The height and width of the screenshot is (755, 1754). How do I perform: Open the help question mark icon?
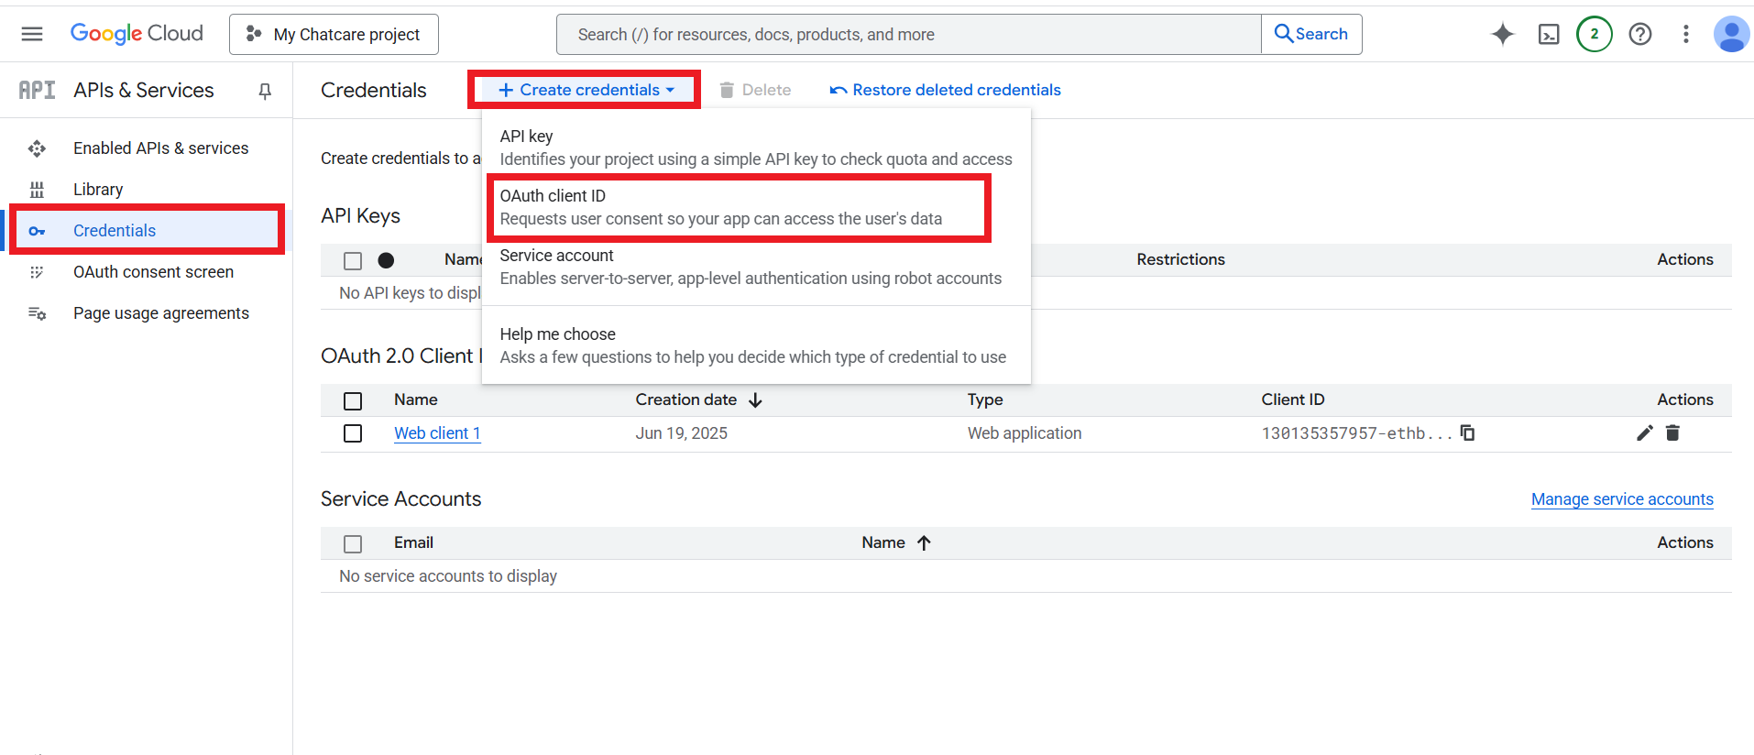coord(1640,34)
